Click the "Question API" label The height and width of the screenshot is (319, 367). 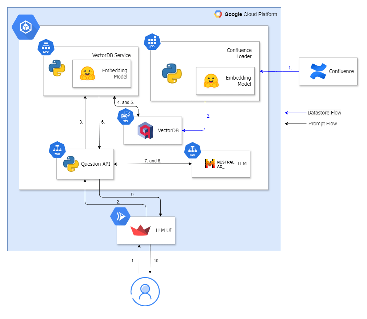click(96, 164)
